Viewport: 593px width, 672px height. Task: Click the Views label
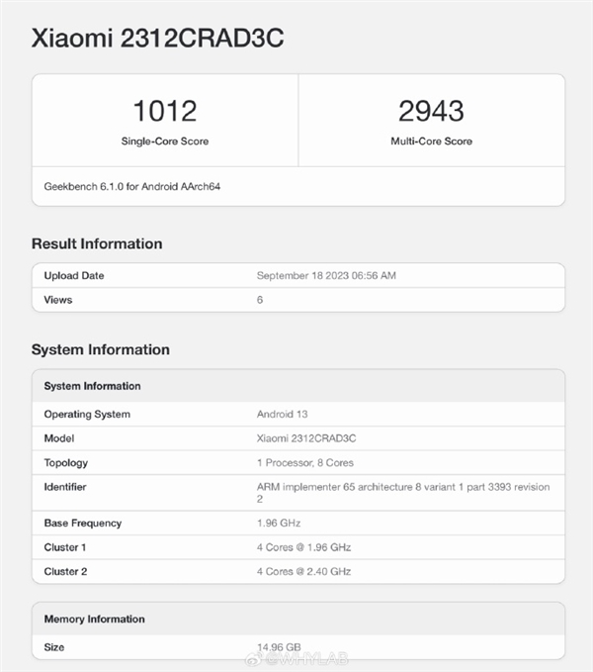pos(58,300)
